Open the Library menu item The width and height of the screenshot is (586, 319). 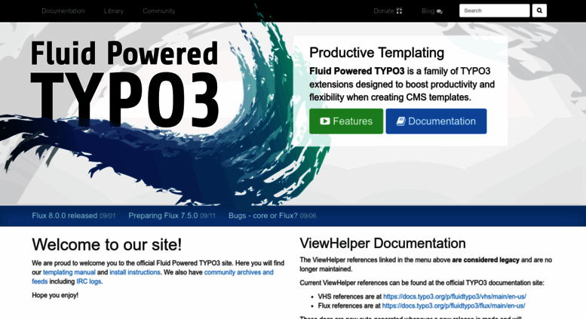[114, 11]
